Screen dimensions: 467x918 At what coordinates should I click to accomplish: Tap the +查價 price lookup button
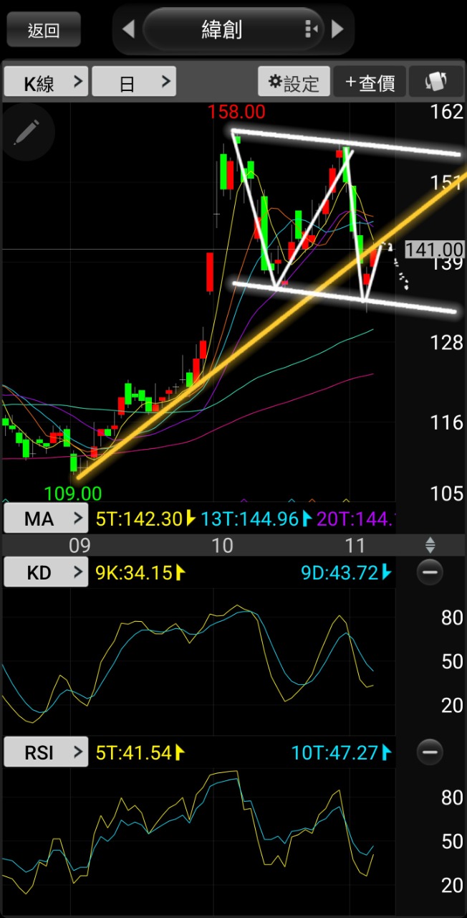pos(370,82)
